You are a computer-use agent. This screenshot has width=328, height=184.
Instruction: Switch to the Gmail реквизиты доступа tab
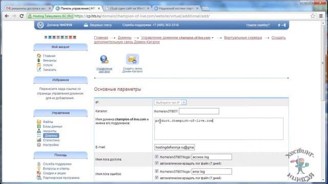(x=29, y=8)
